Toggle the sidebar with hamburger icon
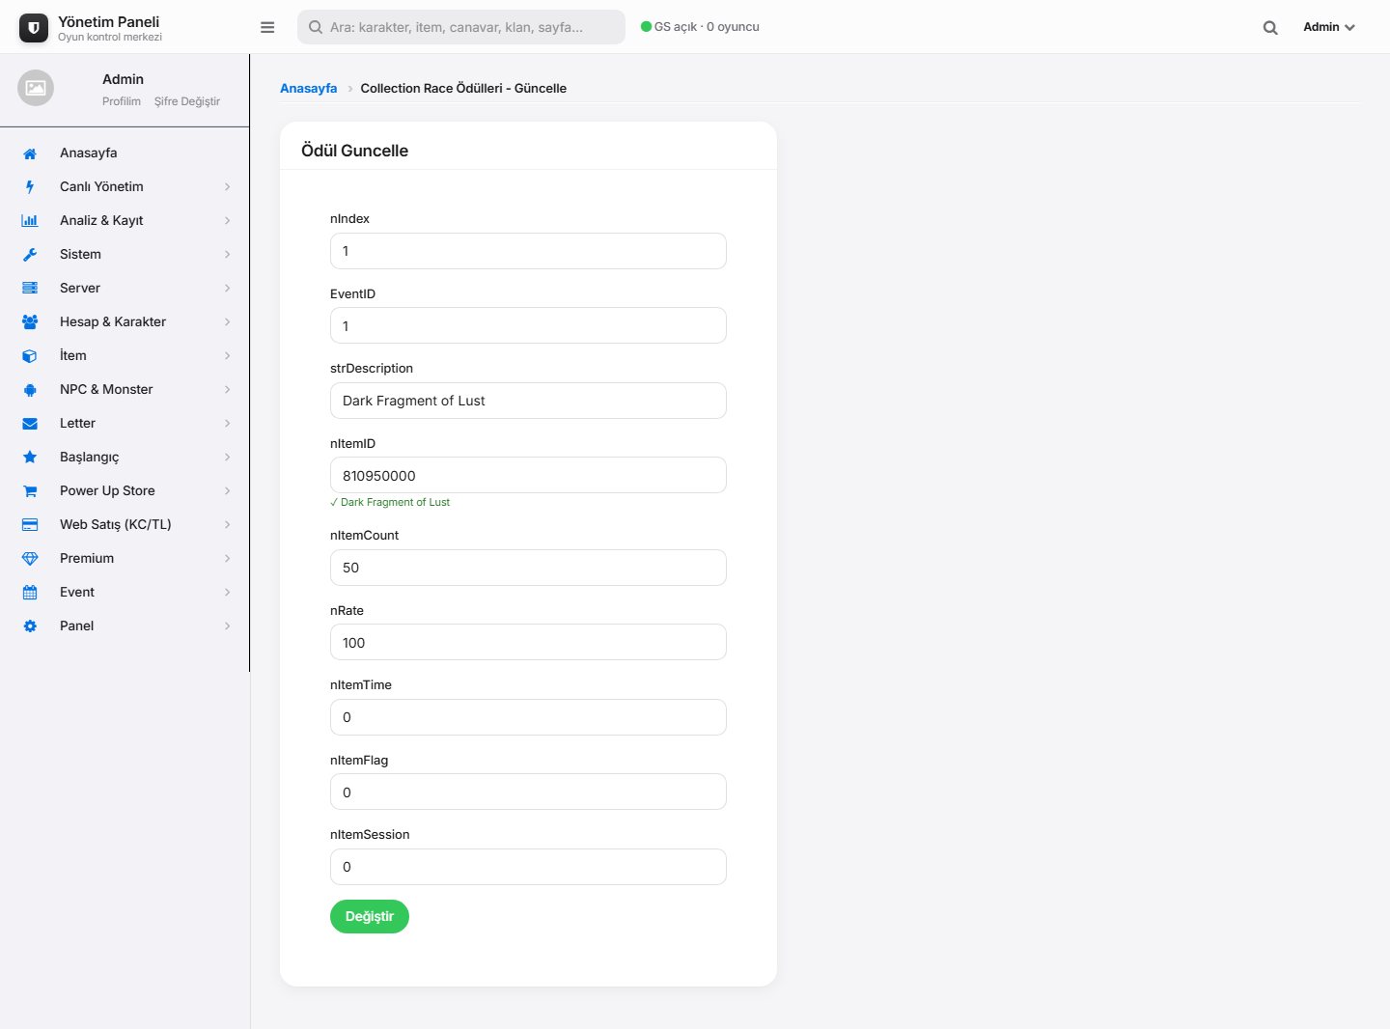 (267, 27)
